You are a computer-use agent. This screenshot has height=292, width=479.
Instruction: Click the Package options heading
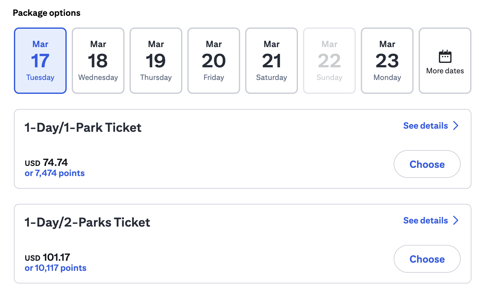click(x=46, y=13)
